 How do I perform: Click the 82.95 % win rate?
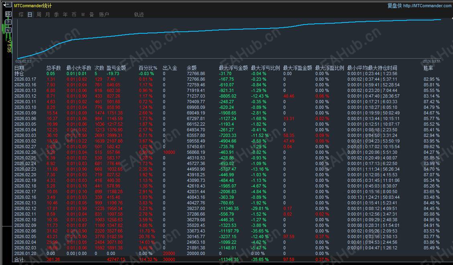click(x=432, y=79)
